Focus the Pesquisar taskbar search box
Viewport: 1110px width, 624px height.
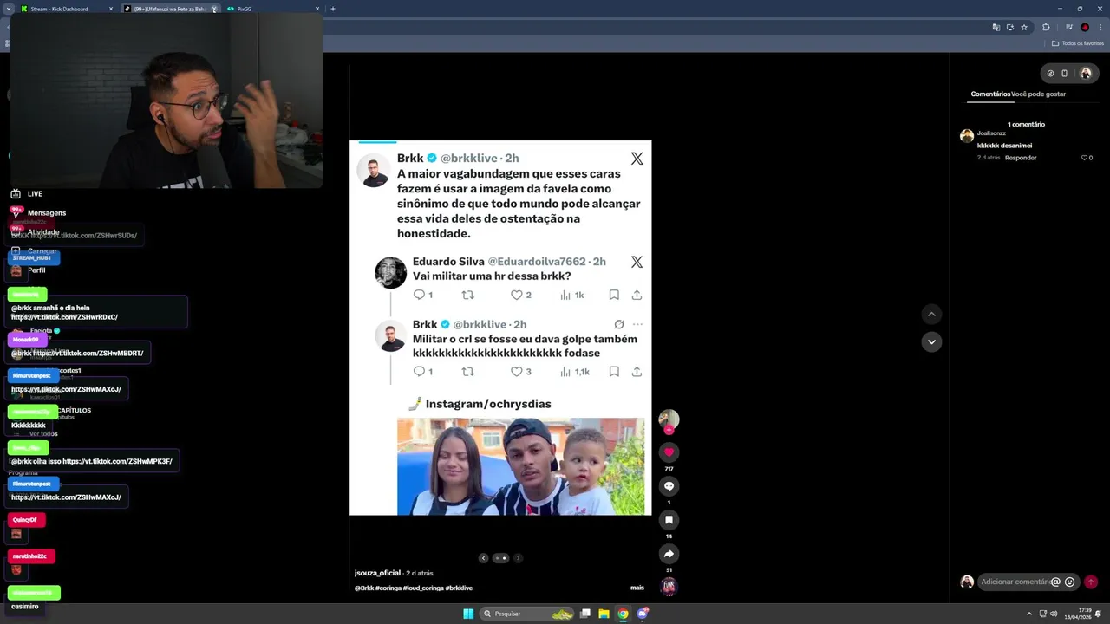[527, 614]
